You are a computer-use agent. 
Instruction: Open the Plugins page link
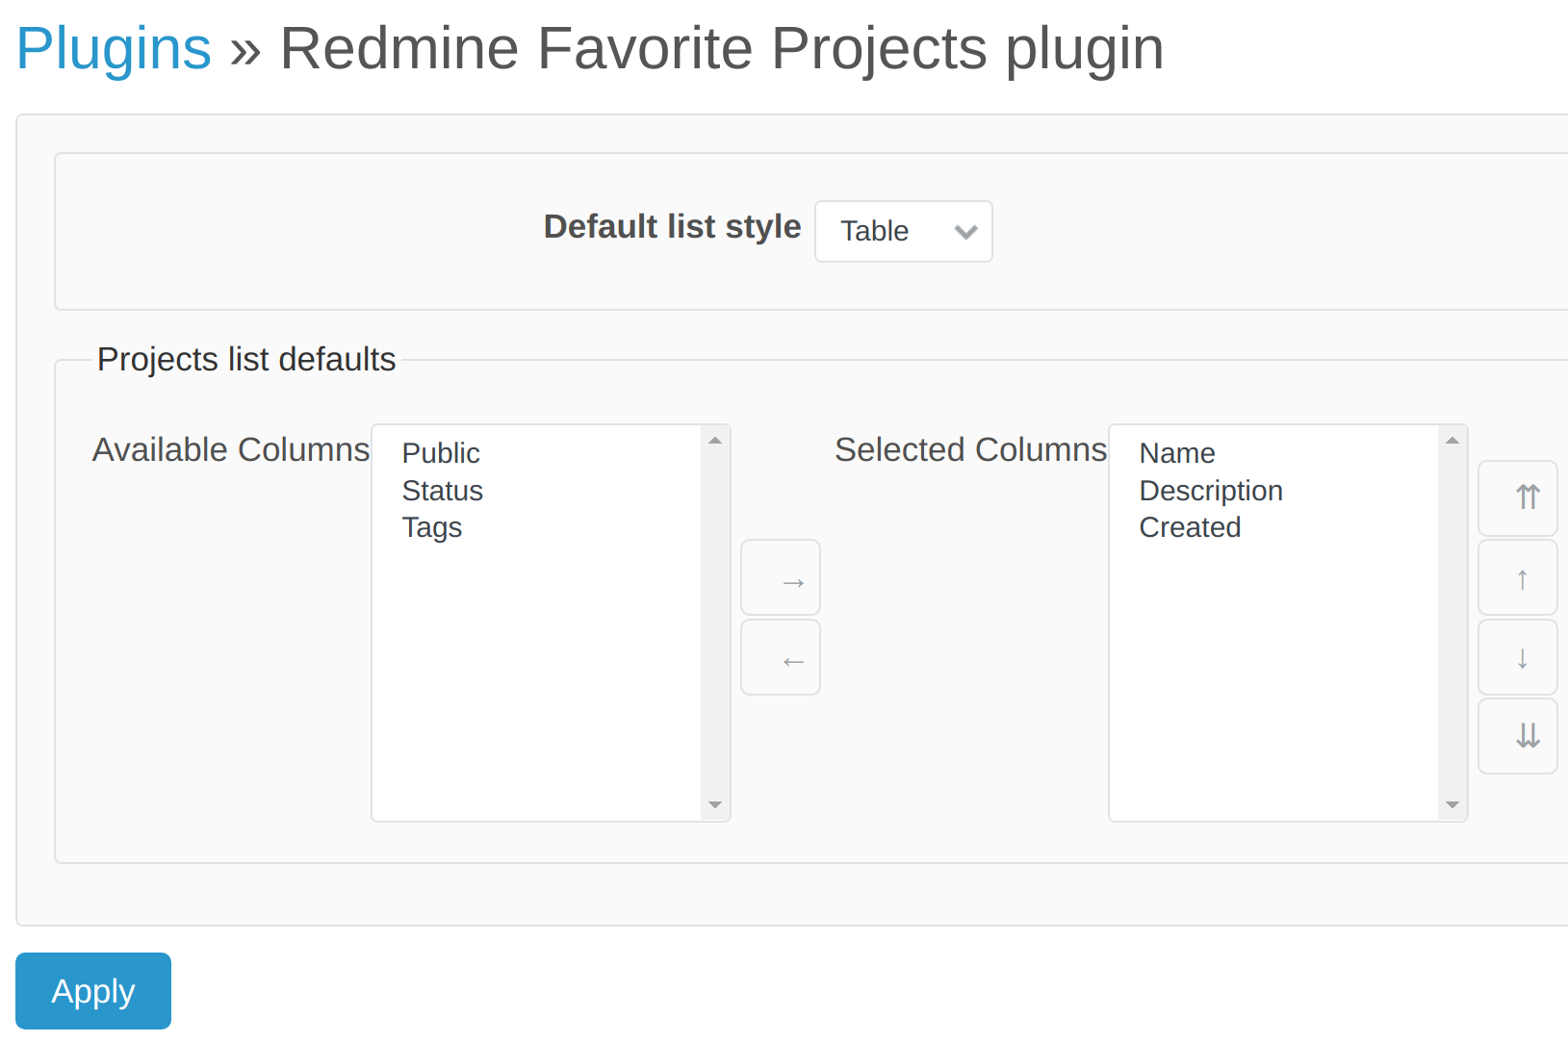[x=113, y=47]
